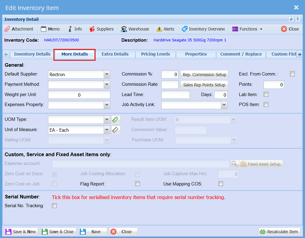The image size is (305, 238).
Task: Switch to the Extra Details tab
Action: coord(115,54)
